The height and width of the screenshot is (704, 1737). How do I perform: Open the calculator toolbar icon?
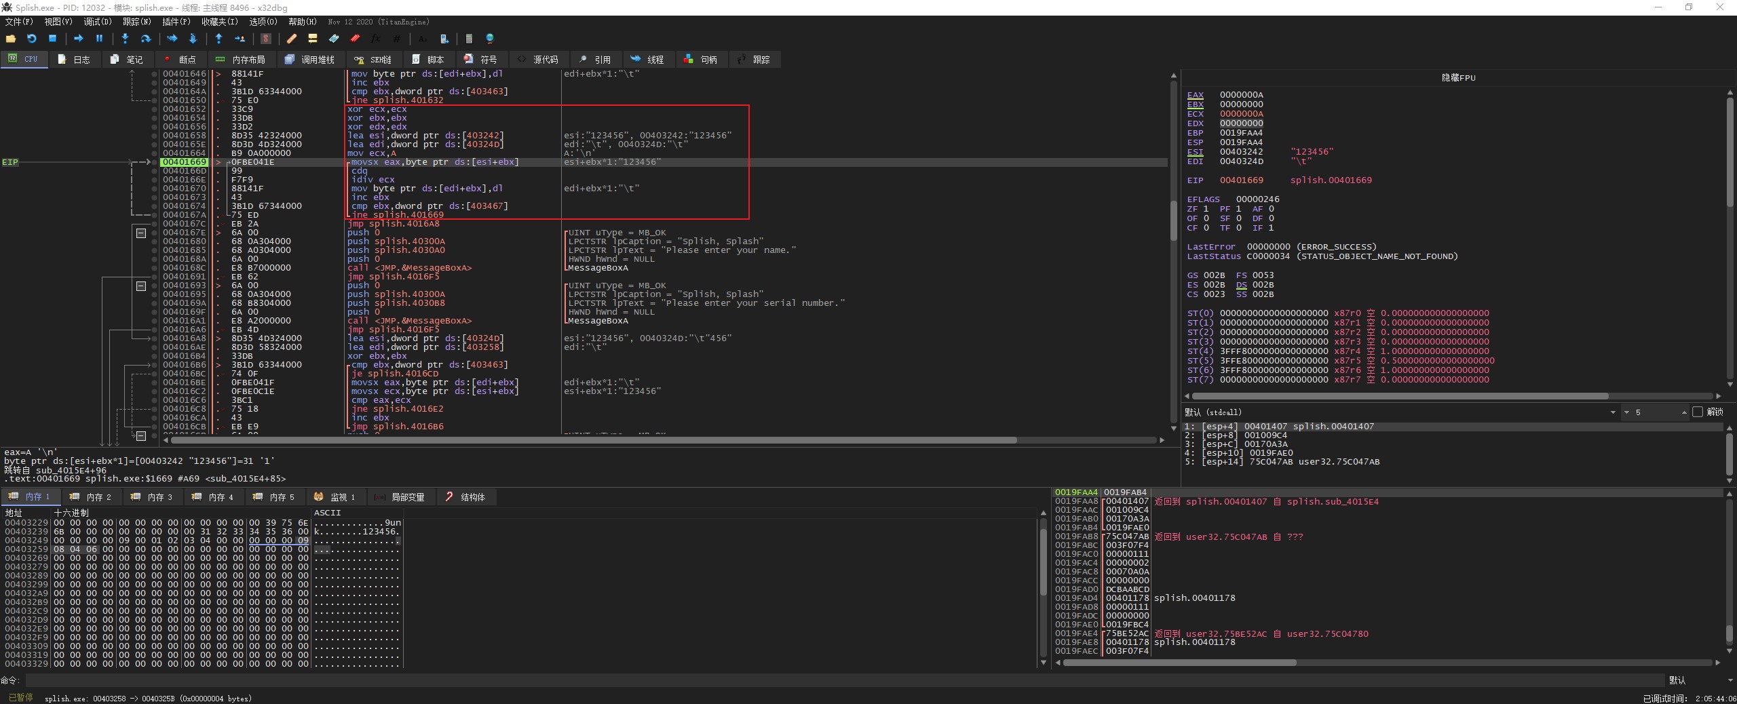click(468, 39)
